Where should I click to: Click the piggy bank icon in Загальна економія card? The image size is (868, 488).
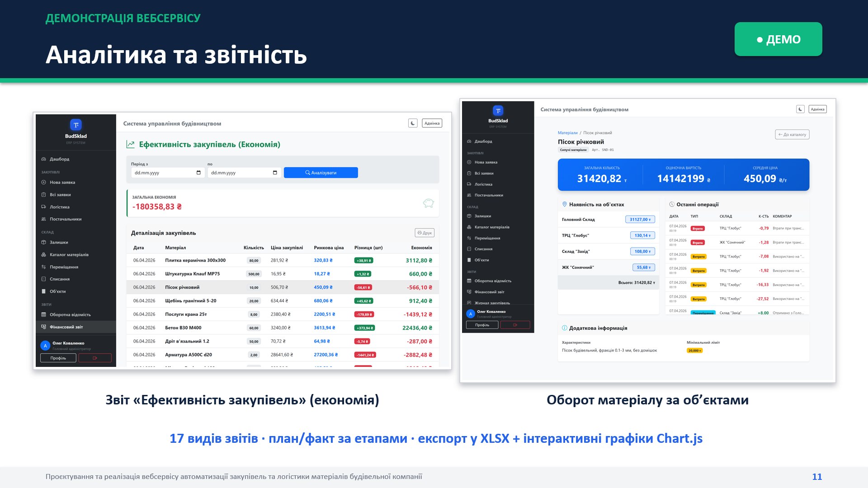tap(428, 203)
